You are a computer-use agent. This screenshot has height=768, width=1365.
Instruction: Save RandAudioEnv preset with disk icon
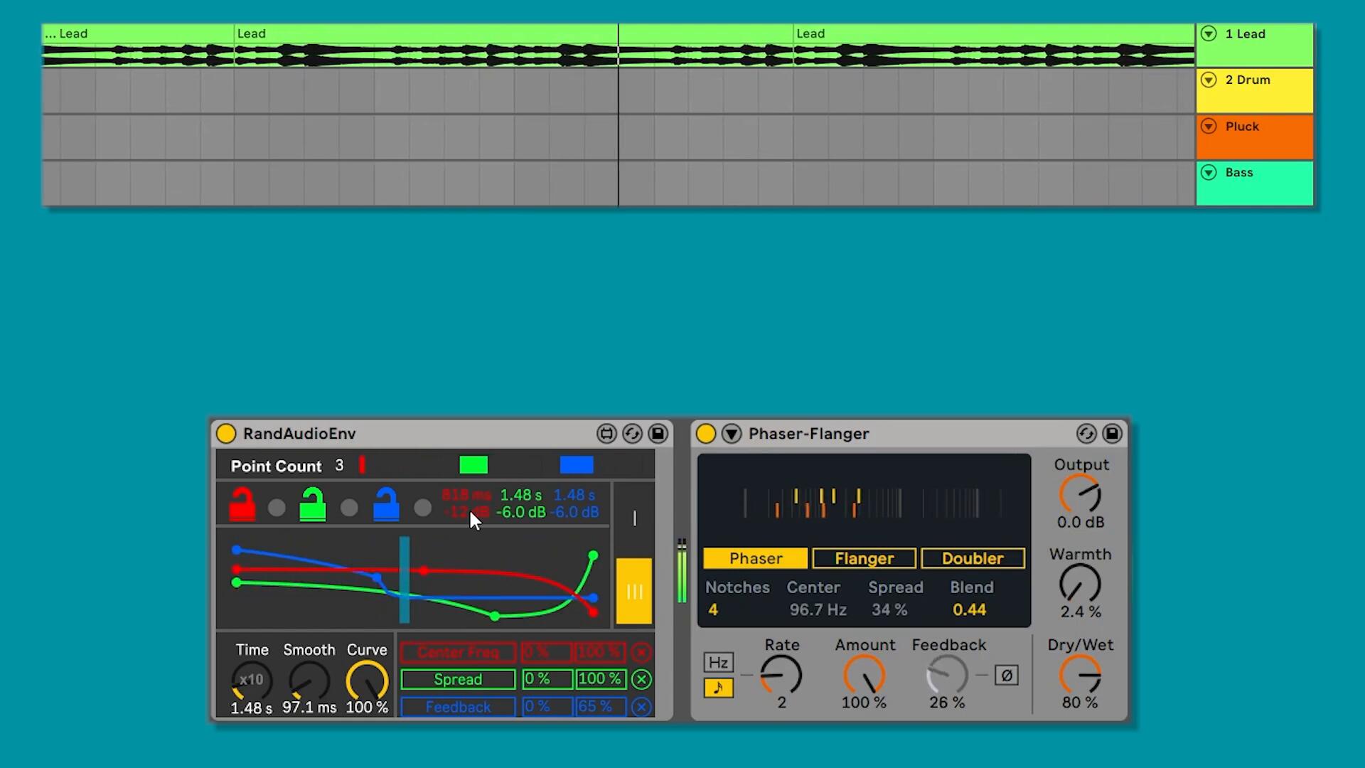coord(658,434)
